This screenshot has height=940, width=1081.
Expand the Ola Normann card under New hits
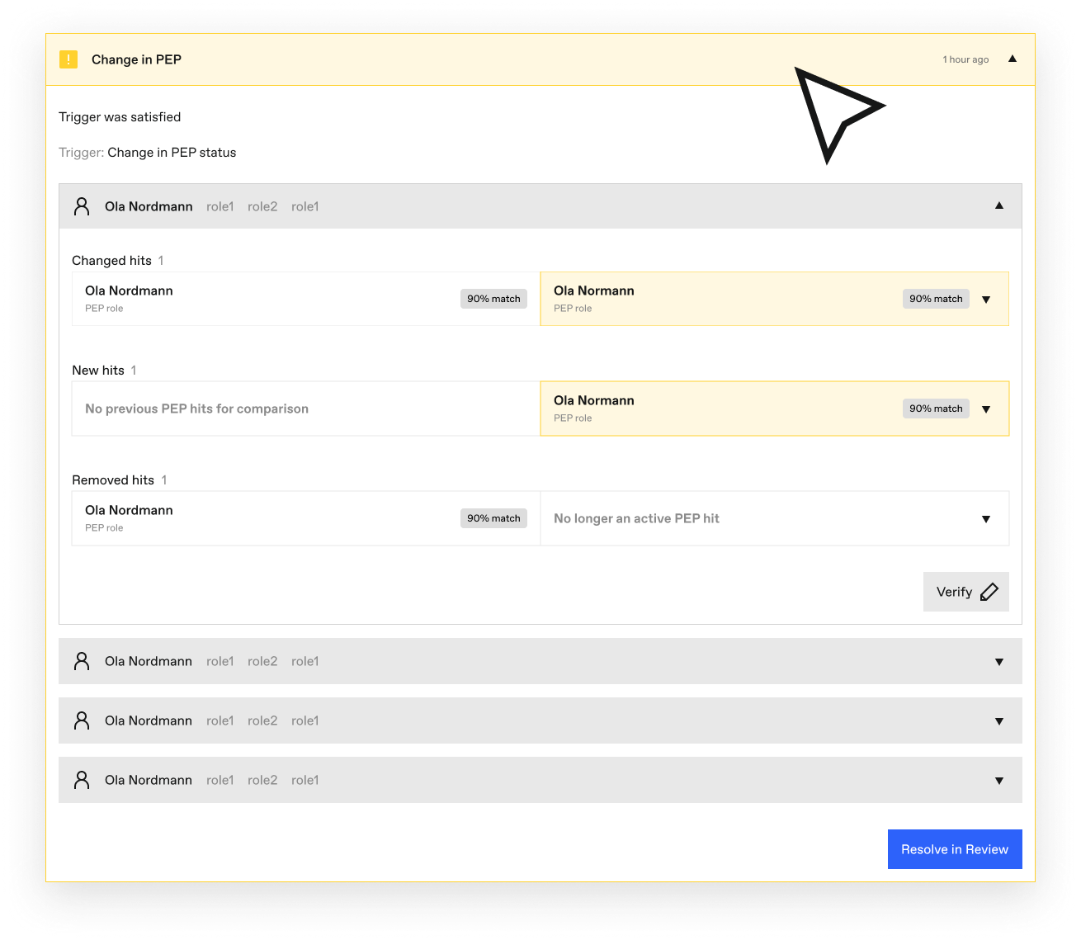(x=986, y=409)
